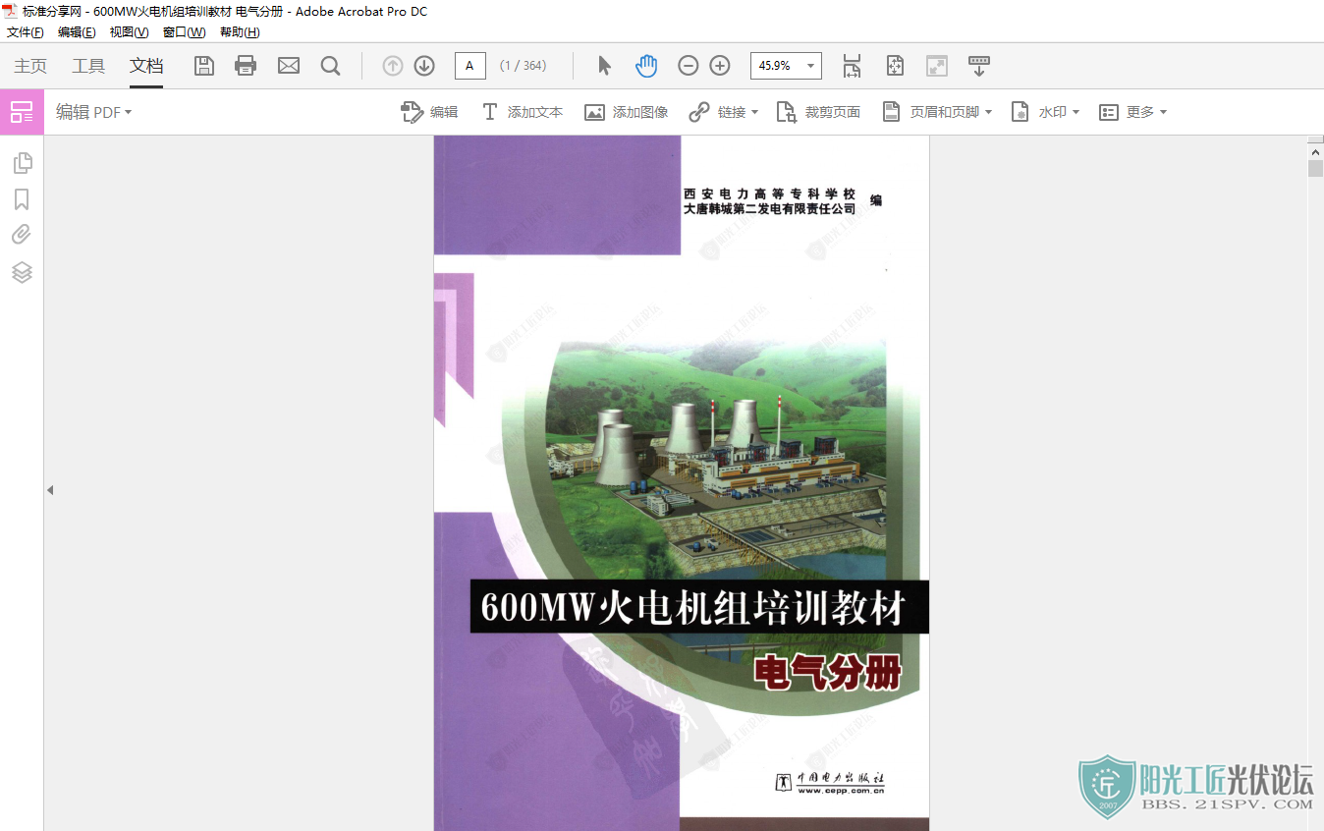This screenshot has width=1324, height=831.
Task: Click the 西安电力高等专科学校 text
Action: pos(769,194)
